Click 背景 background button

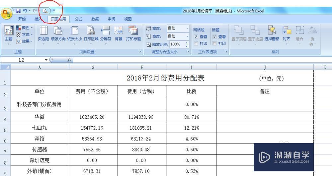pyautogui.click(x=119, y=34)
